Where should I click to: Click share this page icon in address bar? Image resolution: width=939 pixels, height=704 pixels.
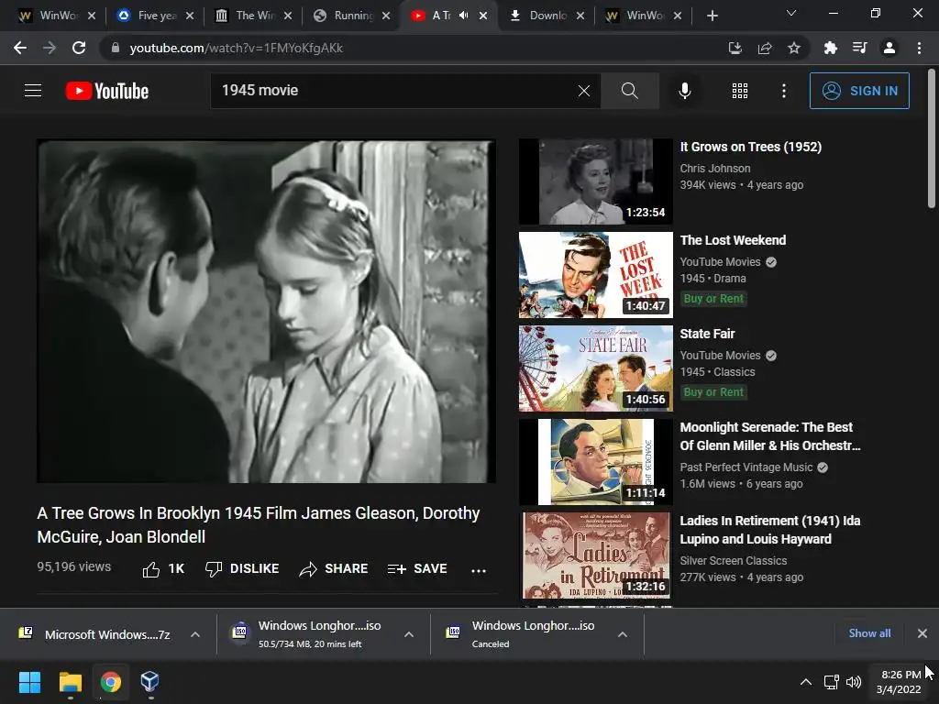coord(765,48)
